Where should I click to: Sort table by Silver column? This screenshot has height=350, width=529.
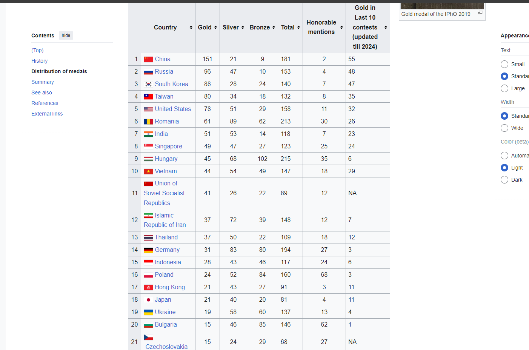[x=233, y=28]
